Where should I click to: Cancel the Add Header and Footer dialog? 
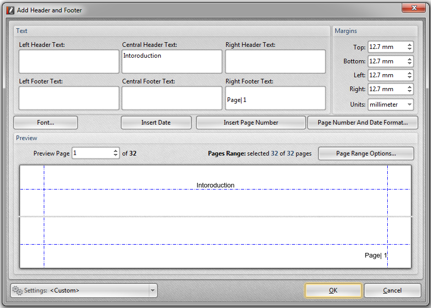tap(392, 290)
